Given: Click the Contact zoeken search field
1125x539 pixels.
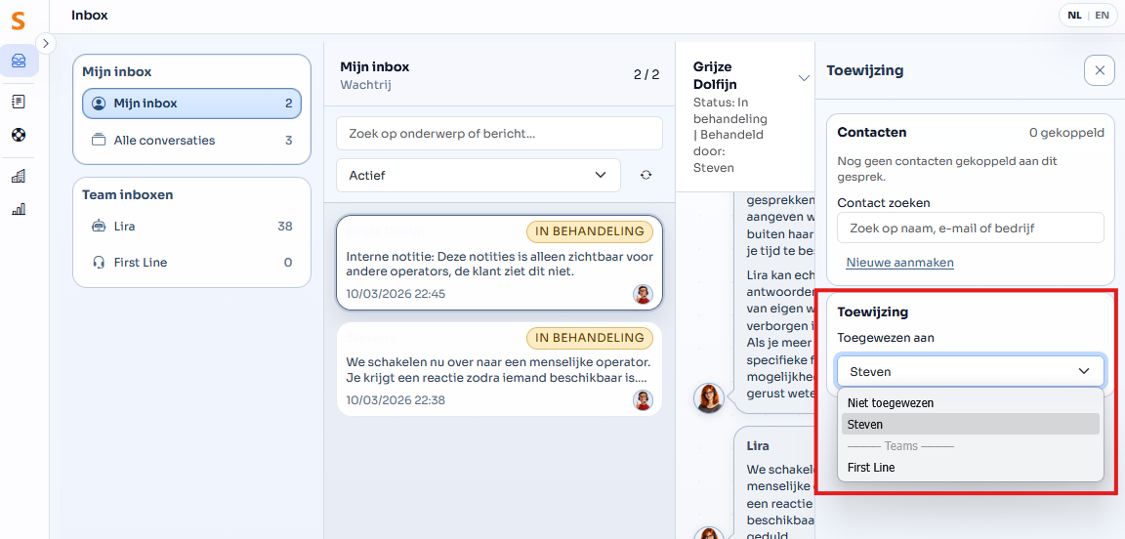Looking at the screenshot, I should [970, 228].
